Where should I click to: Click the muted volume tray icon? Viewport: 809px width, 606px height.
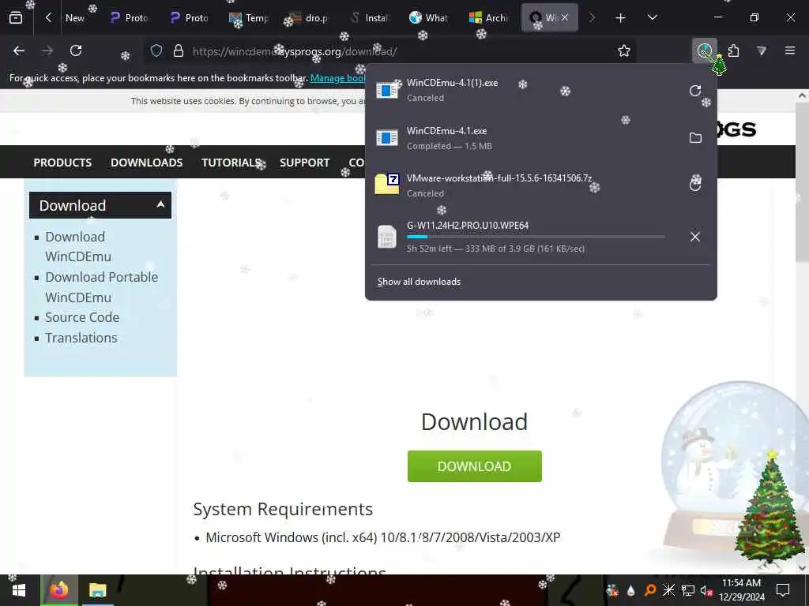(707, 590)
